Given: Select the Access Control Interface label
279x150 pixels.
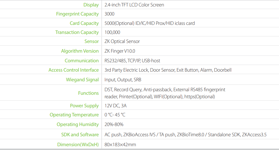Looking at the screenshot, I should tap(74, 70).
